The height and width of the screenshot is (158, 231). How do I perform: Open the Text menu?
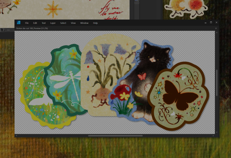pos(43,23)
